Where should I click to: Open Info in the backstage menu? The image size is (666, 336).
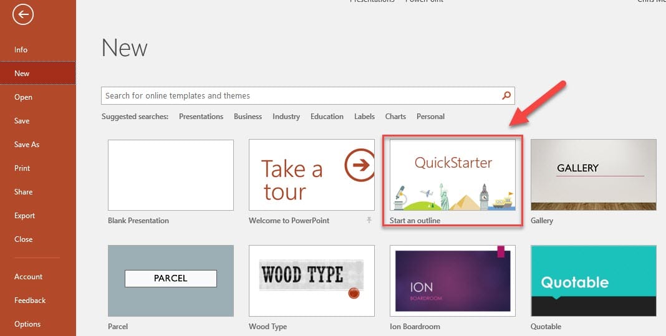tap(21, 50)
